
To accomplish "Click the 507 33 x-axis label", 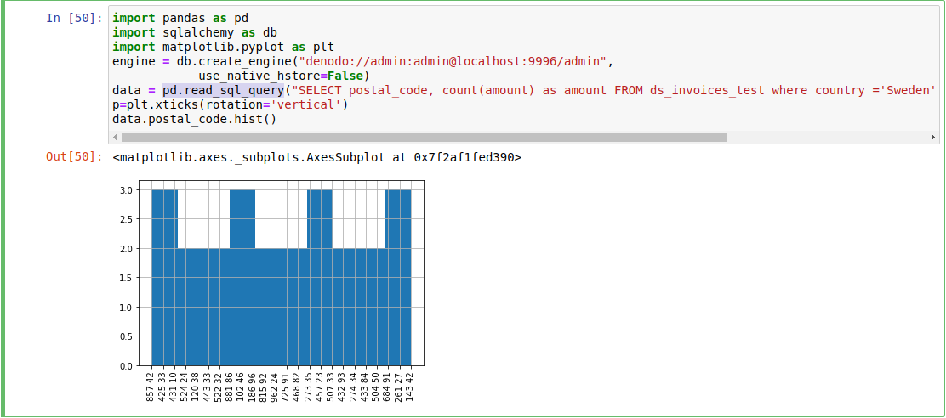I will click(332, 386).
